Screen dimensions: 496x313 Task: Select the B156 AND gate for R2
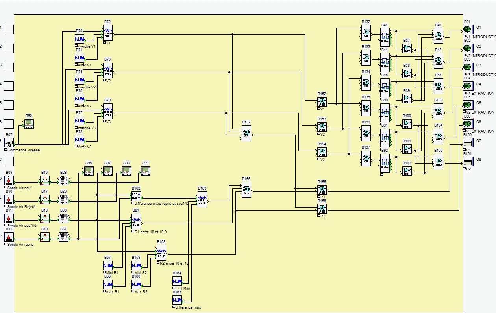322,209
